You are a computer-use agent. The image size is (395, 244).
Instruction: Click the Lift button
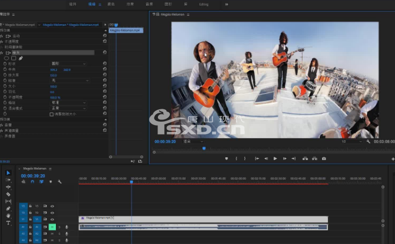305,158
